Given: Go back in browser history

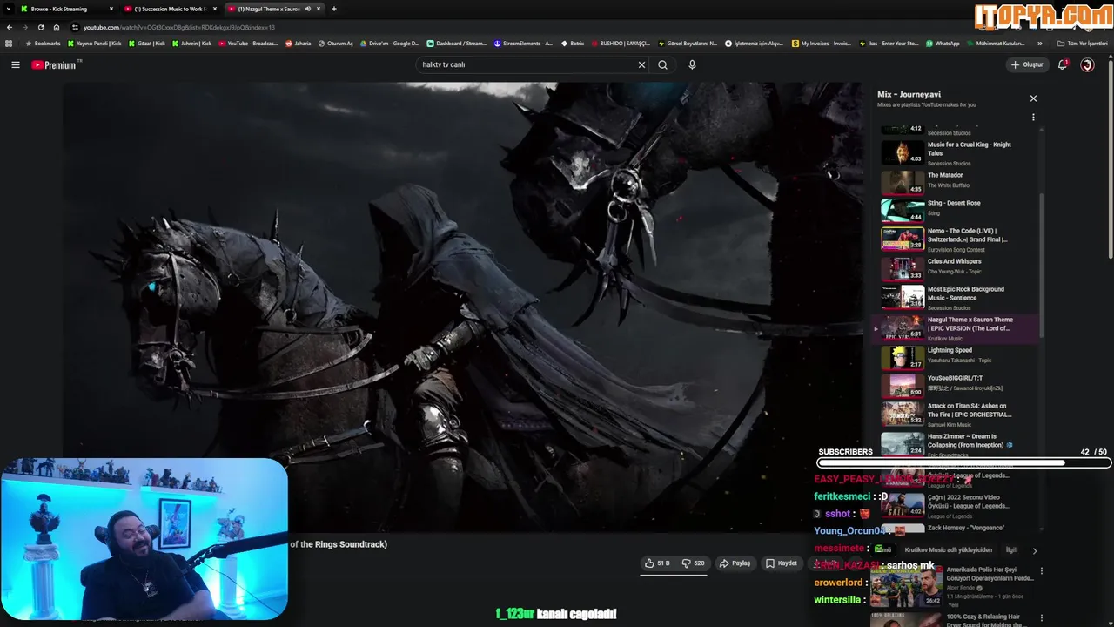Looking at the screenshot, I should 10,27.
